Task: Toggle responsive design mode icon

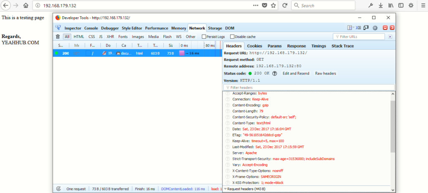Action: (x=366, y=28)
